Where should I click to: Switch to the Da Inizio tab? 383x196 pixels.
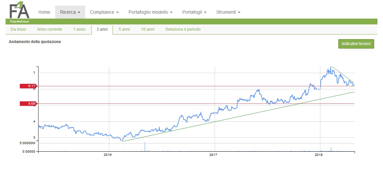coord(18,29)
